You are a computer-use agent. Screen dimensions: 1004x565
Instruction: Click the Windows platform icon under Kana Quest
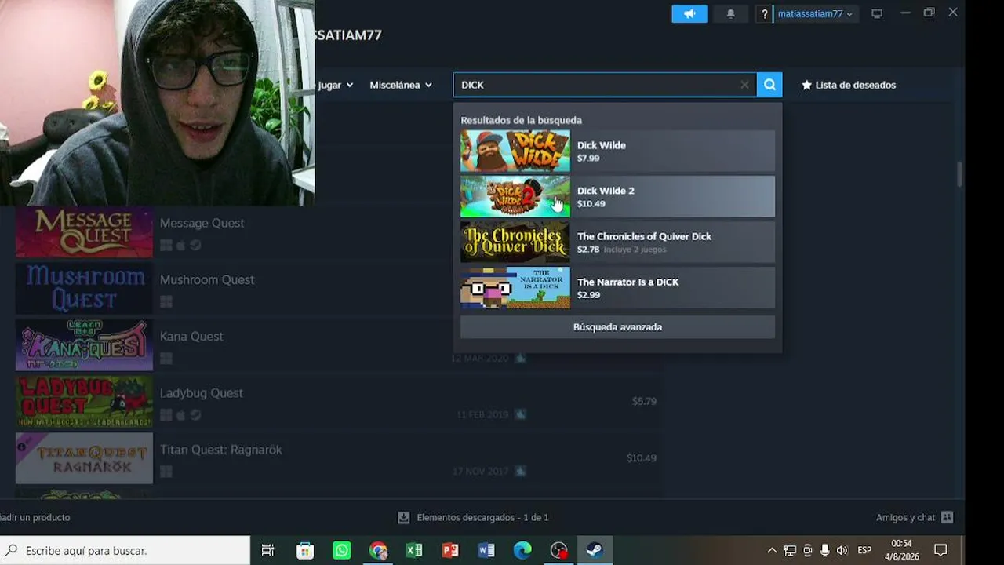(166, 359)
